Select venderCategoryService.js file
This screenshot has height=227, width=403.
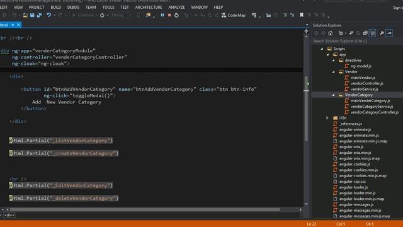[372, 107]
